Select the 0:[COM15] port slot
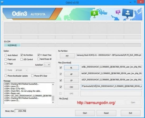This screenshot has height=118, width=145. tap(12, 45)
